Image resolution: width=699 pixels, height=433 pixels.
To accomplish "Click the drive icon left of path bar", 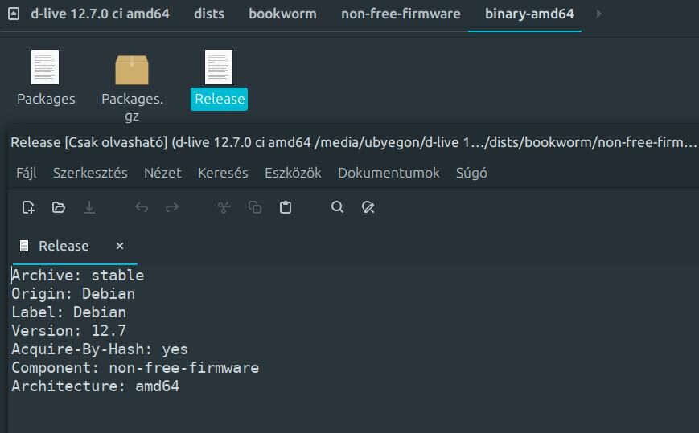I will pos(14,14).
